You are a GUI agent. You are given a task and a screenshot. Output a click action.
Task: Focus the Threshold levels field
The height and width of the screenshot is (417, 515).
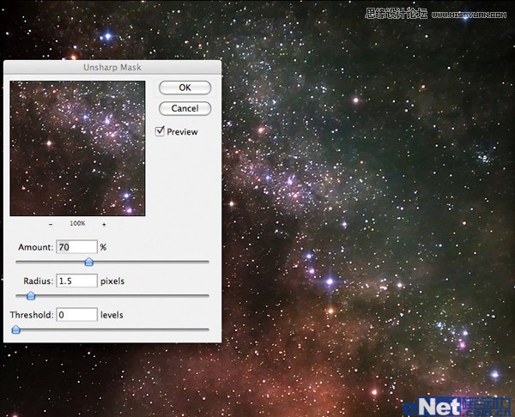tap(76, 315)
